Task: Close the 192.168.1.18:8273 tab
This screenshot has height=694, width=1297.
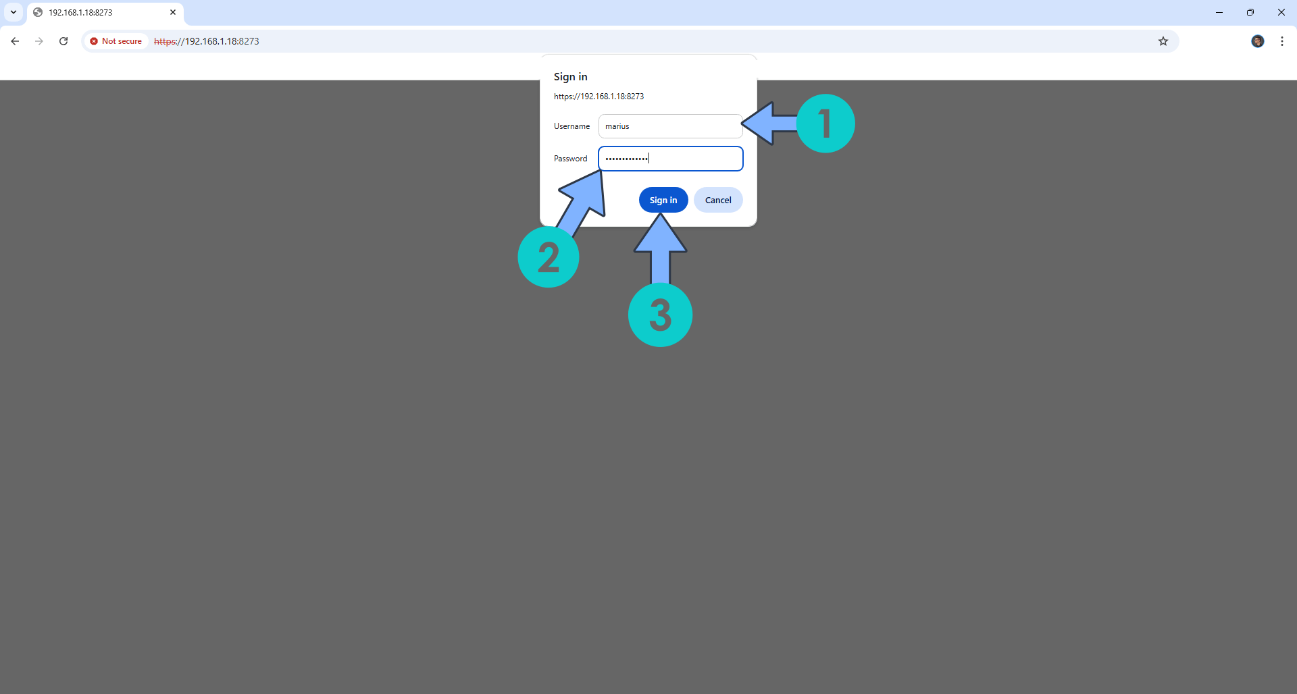Action: [173, 12]
